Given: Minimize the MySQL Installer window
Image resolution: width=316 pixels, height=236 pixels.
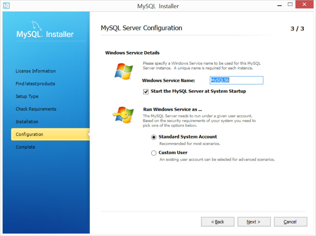Looking at the screenshot, I should tap(280, 5).
